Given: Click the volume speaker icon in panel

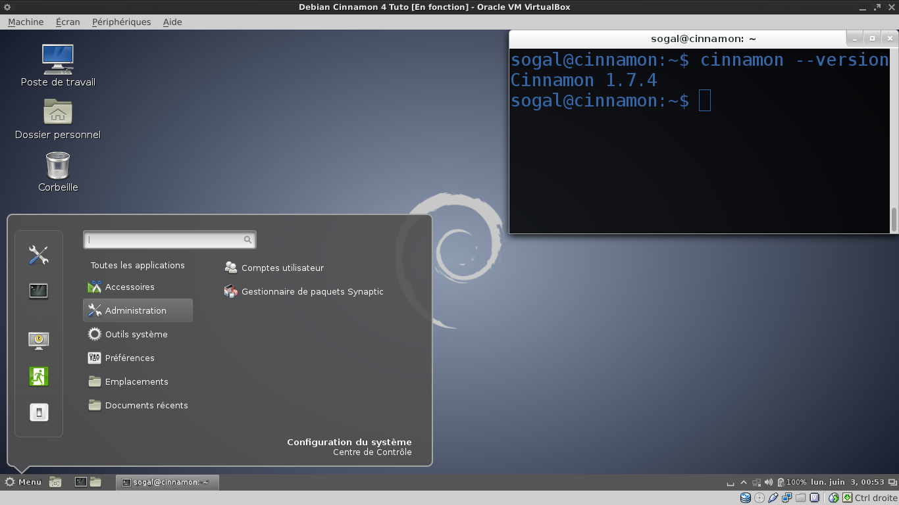Looking at the screenshot, I should point(769,482).
